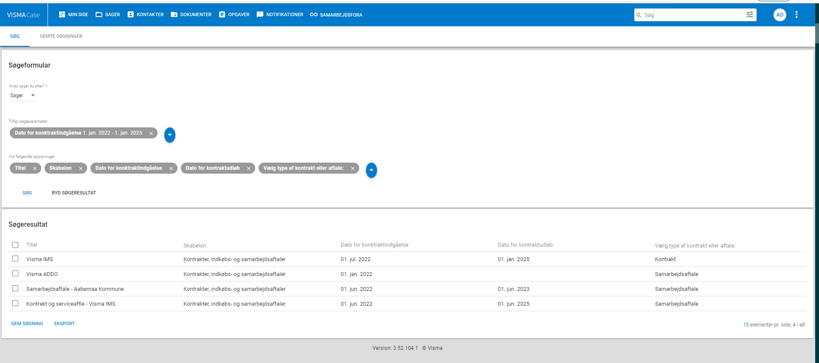Sort by Dato for konktraktindgåelse column header

point(374,245)
